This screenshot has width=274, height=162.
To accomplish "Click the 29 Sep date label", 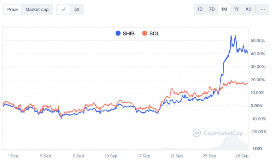I will (x=242, y=156).
